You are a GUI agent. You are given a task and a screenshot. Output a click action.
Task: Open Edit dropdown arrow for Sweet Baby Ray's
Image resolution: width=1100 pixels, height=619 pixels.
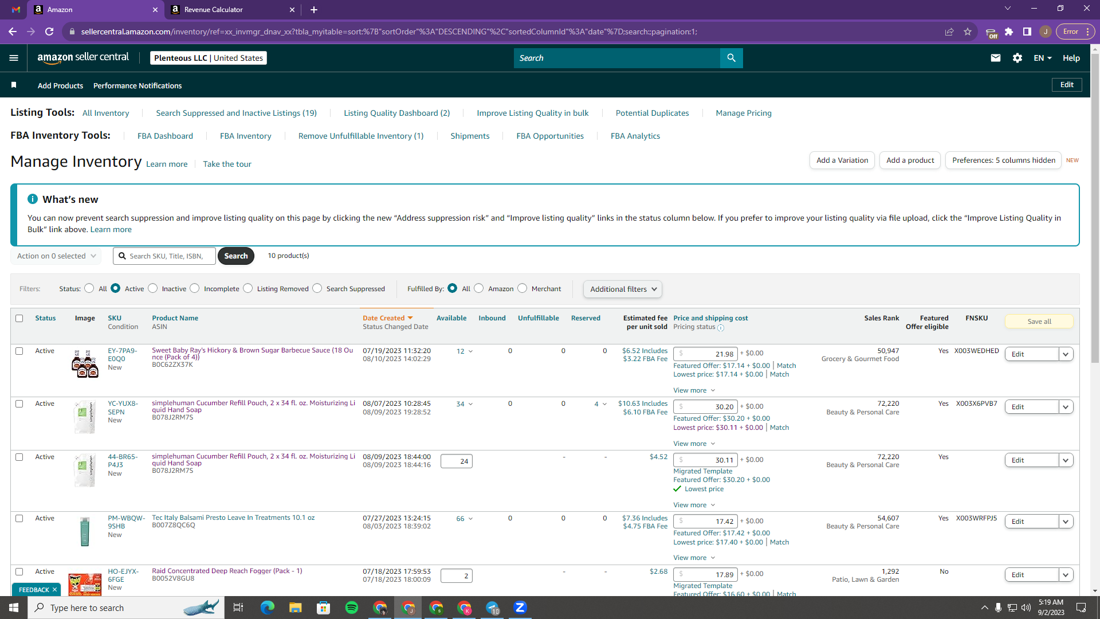pyautogui.click(x=1066, y=354)
